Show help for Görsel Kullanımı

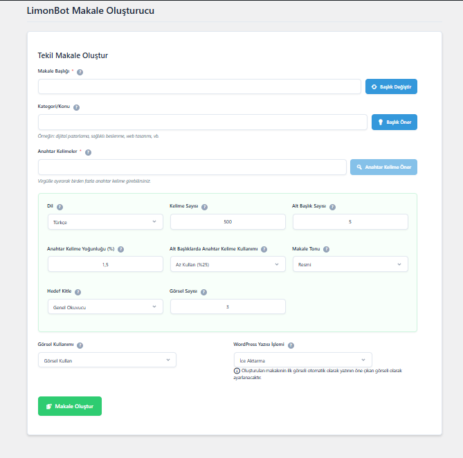80,345
